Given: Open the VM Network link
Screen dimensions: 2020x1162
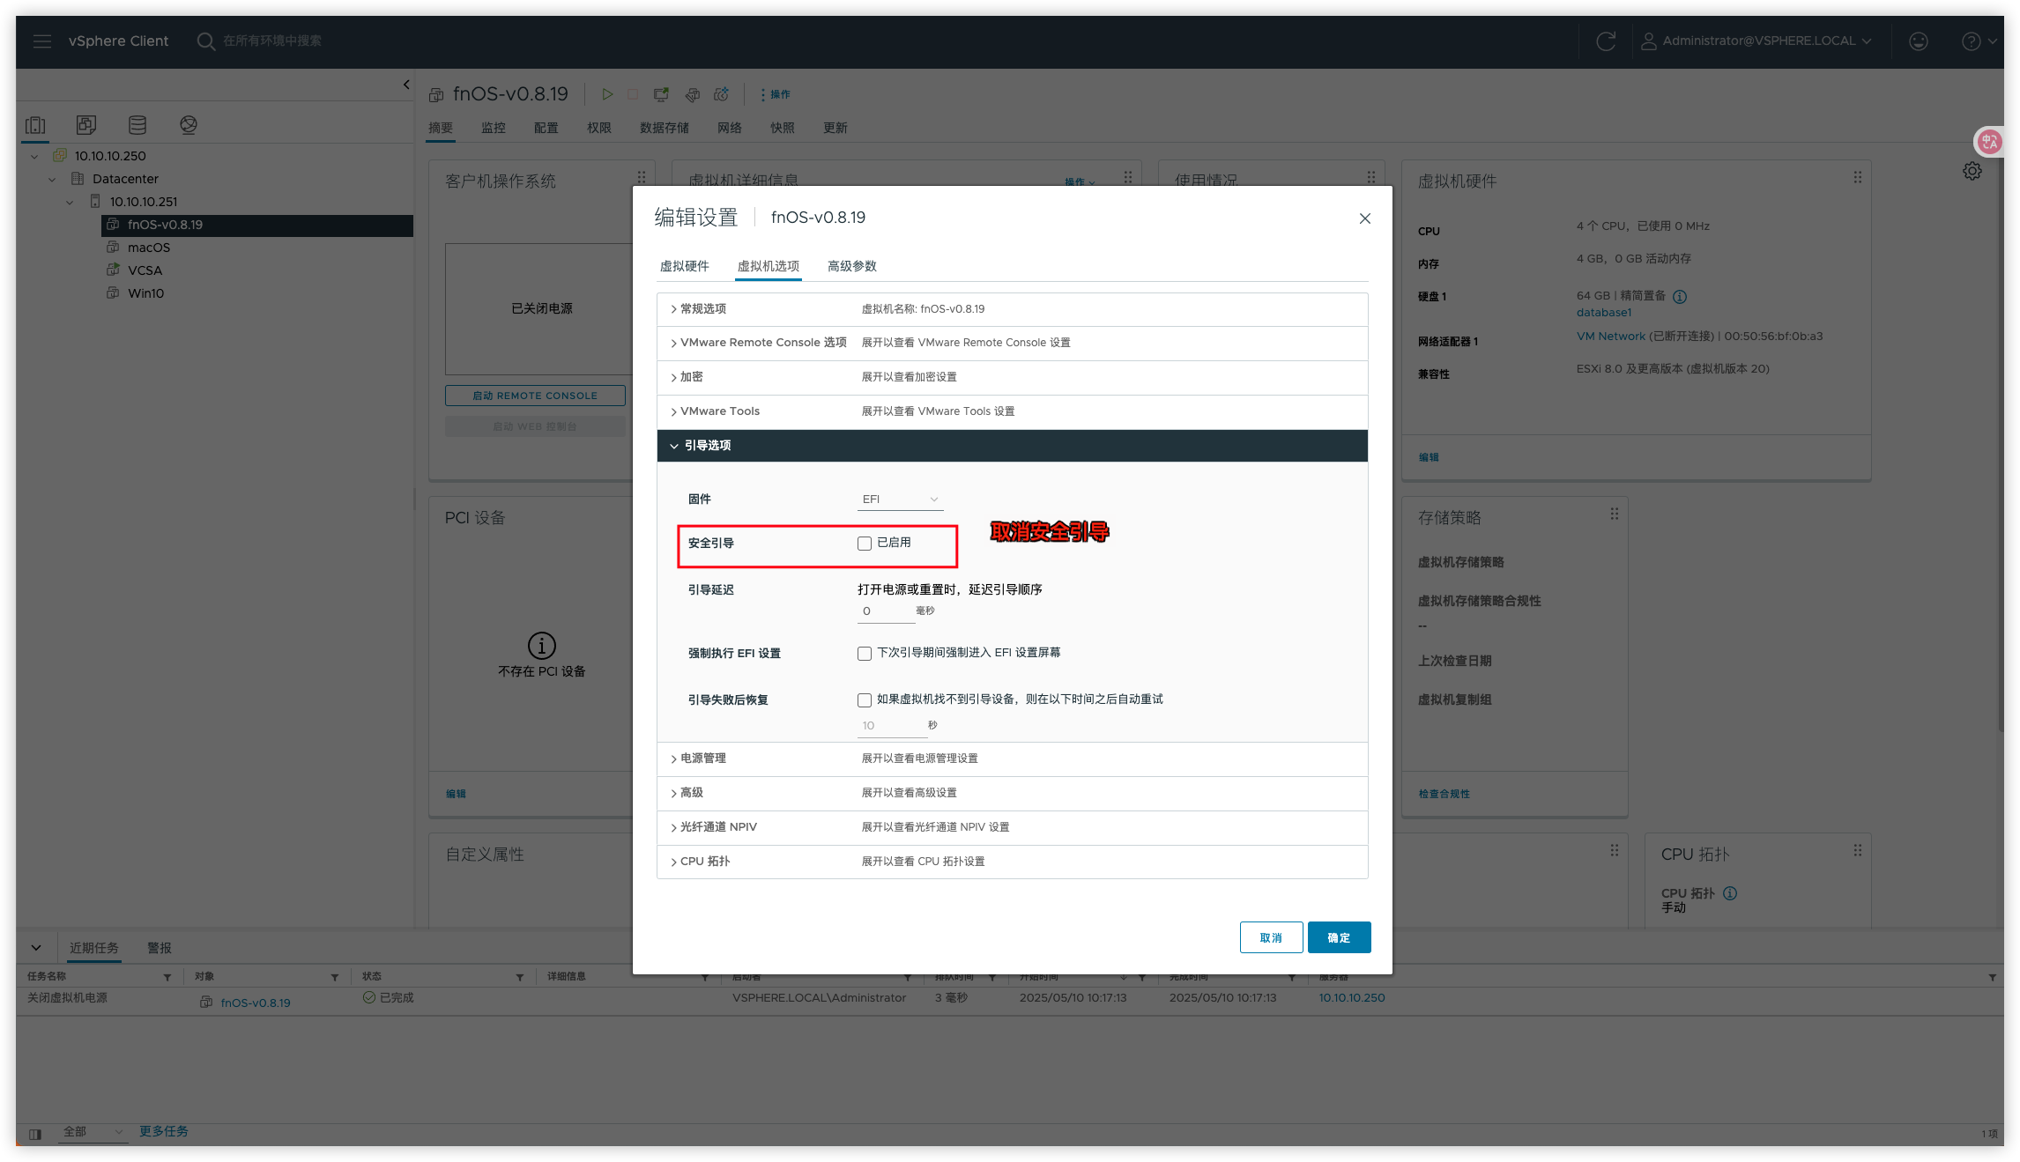Looking at the screenshot, I should point(1611,337).
